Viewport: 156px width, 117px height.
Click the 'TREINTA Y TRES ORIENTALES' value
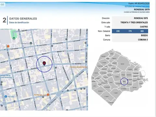[134, 22]
